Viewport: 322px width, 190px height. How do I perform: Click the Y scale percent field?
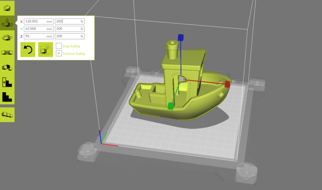[69, 29]
